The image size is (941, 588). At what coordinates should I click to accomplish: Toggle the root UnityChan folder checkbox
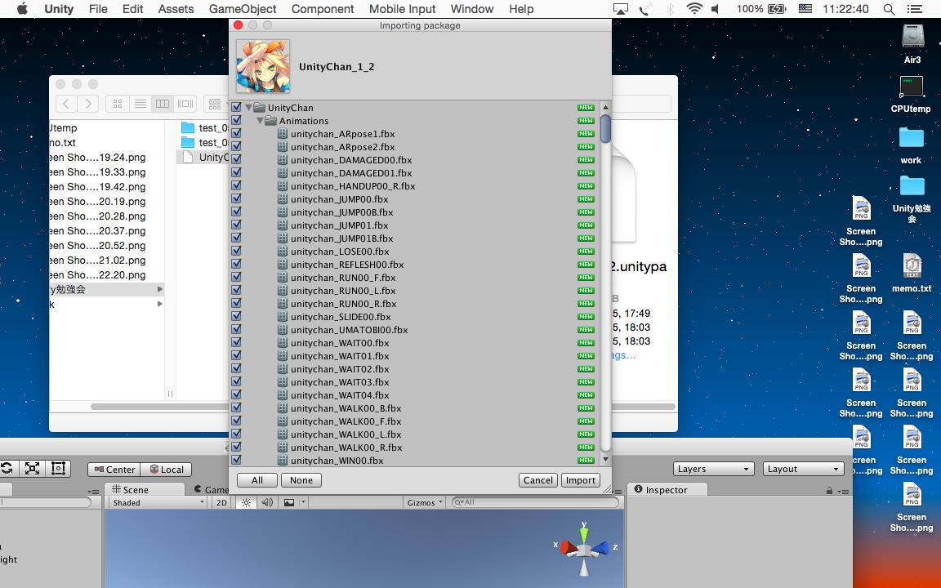[x=237, y=108]
